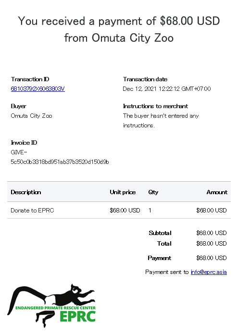Click the info@eprc.asia email link
The width and height of the screenshot is (238, 335).
click(209, 272)
